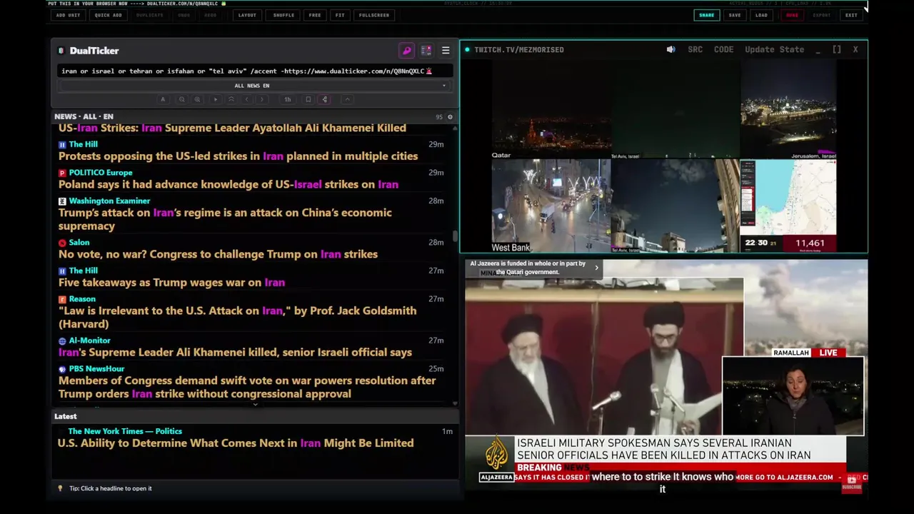Click the ADD UNIT button
914x514 pixels.
[x=68, y=15]
